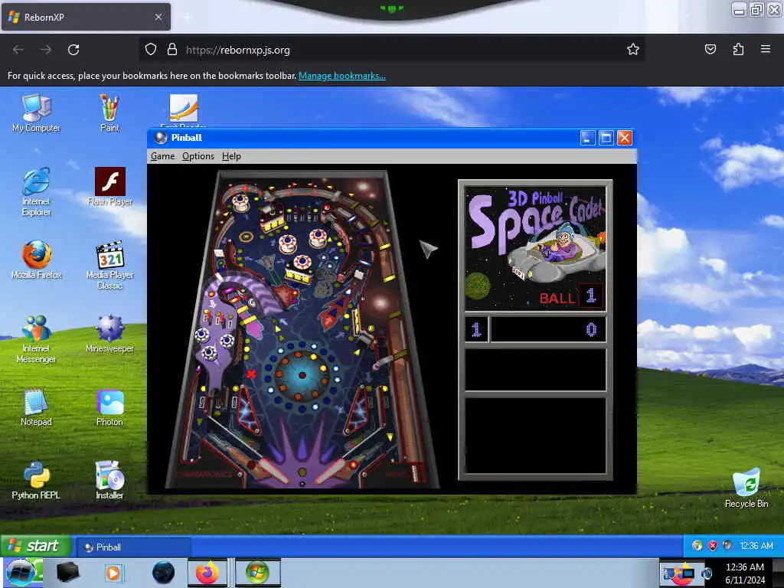
Task: Open the Minesweeper desktop icon
Action: 109,334
